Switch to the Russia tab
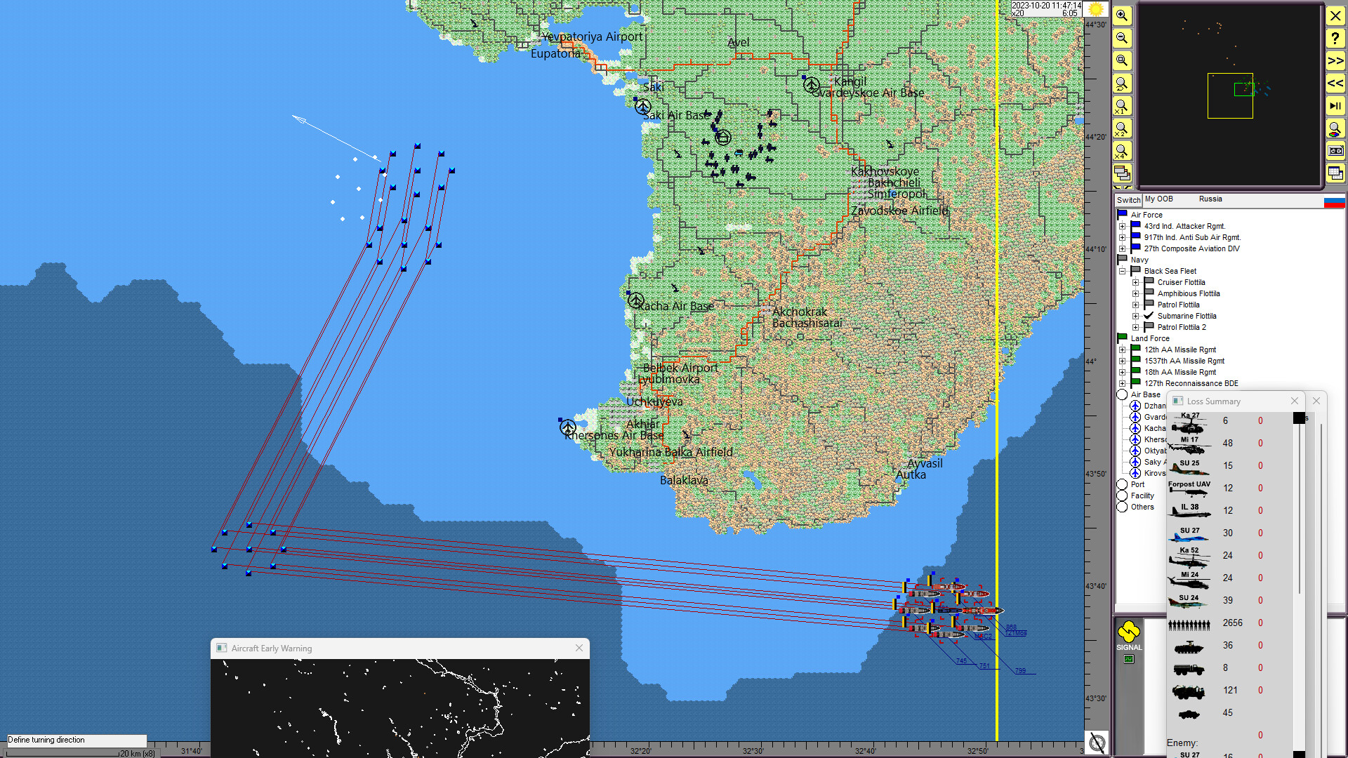The width and height of the screenshot is (1348, 758). click(x=1210, y=199)
